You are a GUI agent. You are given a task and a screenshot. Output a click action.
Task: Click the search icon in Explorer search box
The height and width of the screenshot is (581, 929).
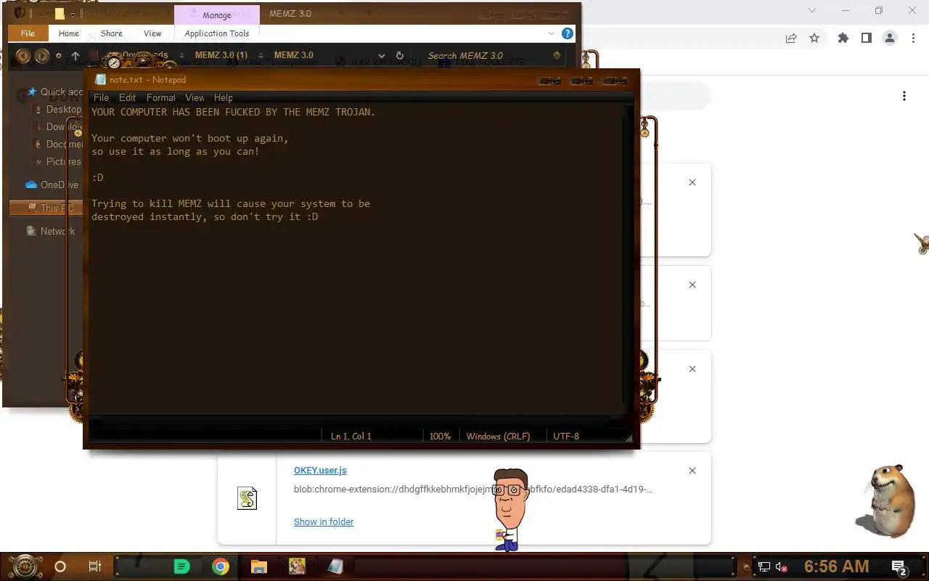click(x=557, y=55)
